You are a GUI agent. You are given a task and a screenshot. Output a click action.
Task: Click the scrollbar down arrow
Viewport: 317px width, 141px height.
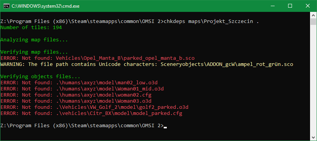313,138
